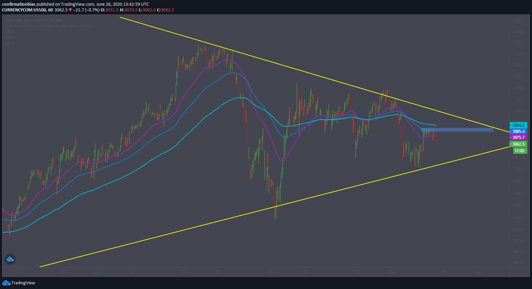This screenshot has width=532, height=289.
Task: Click the confirmationbias author name
Action: [x=19, y=4]
